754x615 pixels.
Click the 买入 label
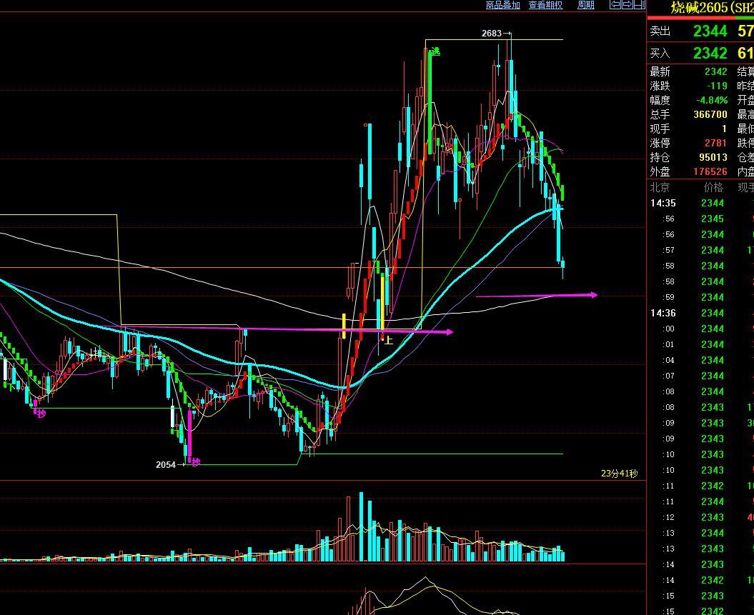pyautogui.click(x=660, y=53)
